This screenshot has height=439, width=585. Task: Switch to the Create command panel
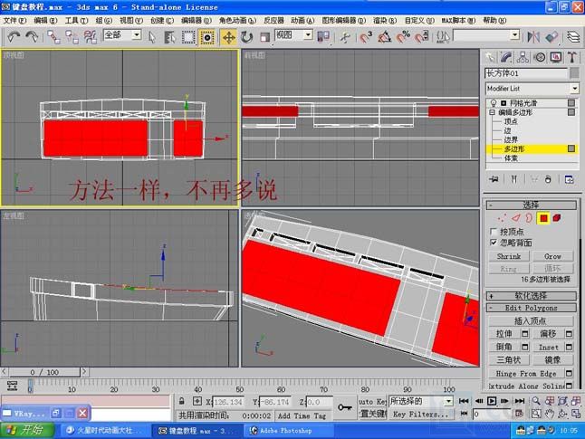point(490,57)
